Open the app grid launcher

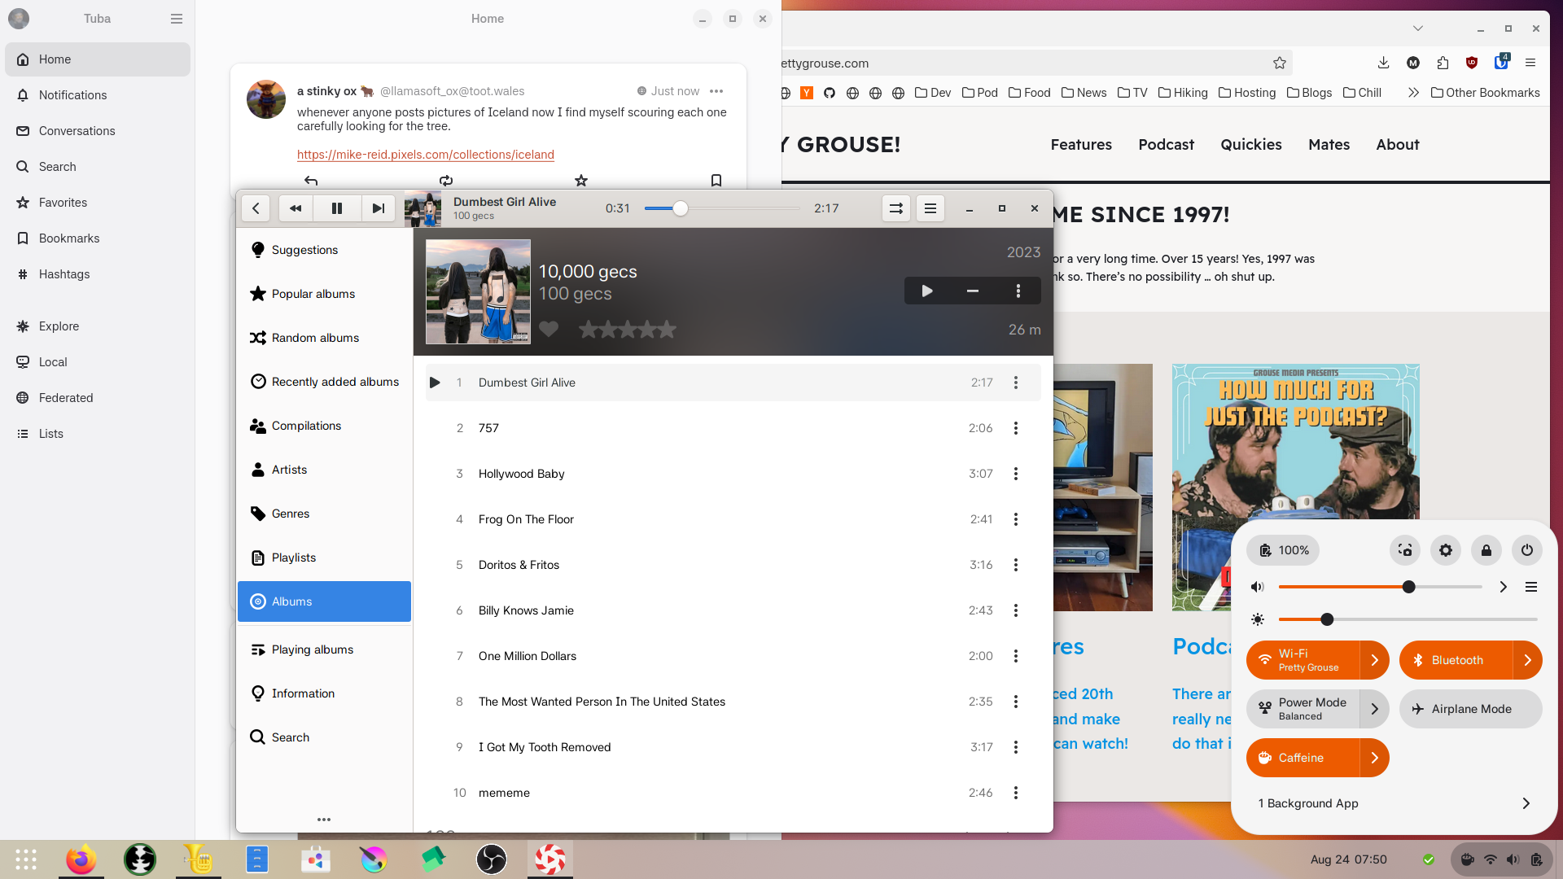click(26, 859)
